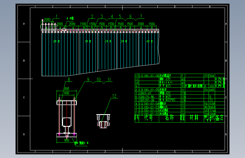245x158 pixels.
Task: Pick callout number 7 leader label
Action: point(141,17)
